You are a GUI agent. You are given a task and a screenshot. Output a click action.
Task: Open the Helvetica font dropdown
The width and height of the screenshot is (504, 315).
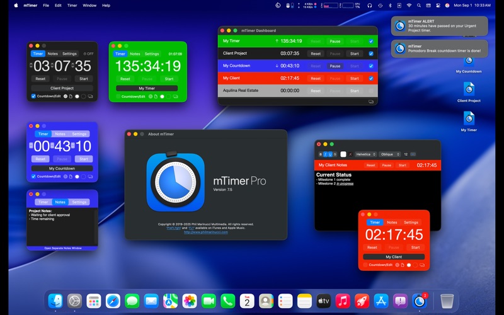(366, 154)
